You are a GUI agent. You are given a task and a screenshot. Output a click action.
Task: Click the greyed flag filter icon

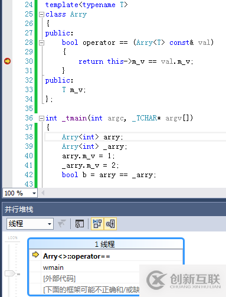[x=62, y=224]
